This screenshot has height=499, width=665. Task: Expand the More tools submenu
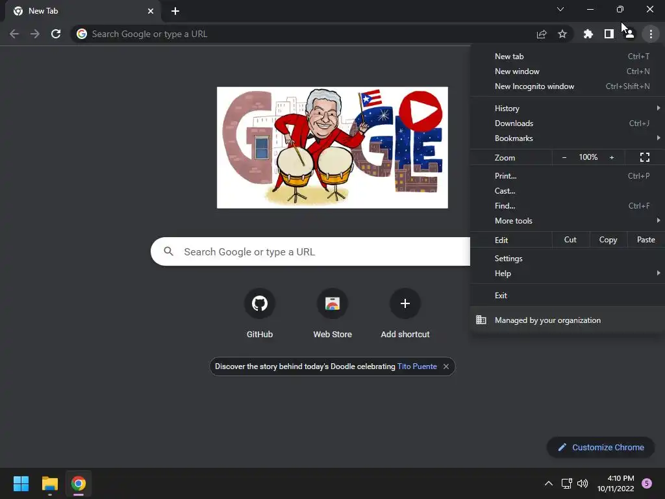point(568,221)
